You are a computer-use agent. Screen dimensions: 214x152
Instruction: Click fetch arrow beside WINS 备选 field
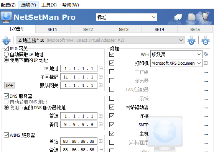(101, 150)
